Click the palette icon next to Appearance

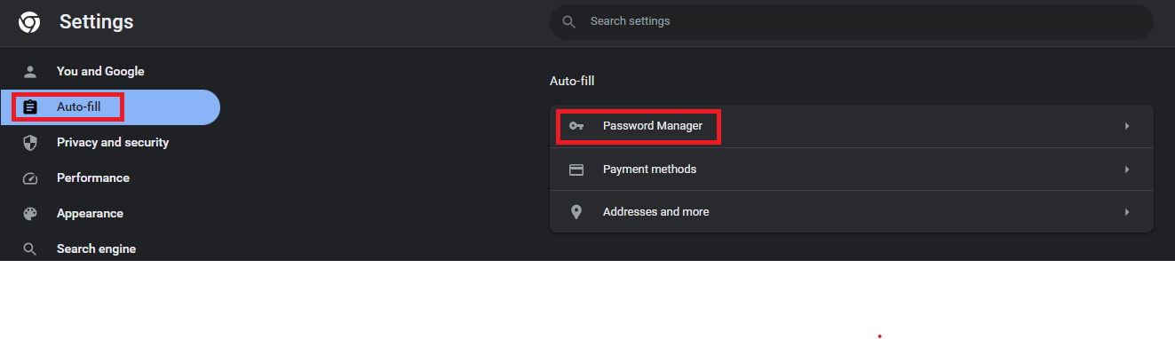pos(30,214)
